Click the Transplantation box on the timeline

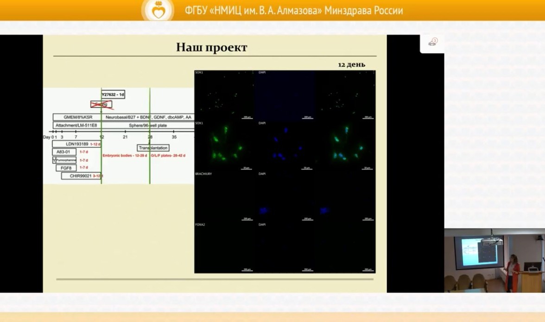pos(153,148)
